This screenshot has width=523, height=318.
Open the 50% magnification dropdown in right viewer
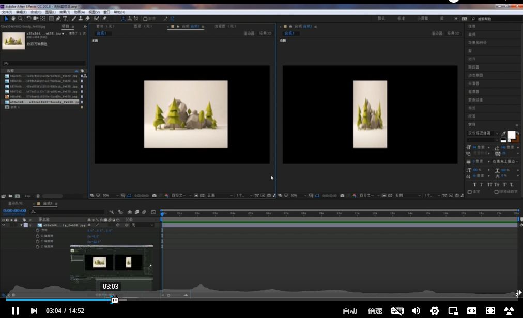299,195
